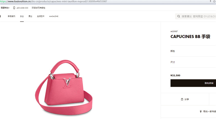Open the 新品系列 menu
216x119 pixels.
tap(11, 16)
